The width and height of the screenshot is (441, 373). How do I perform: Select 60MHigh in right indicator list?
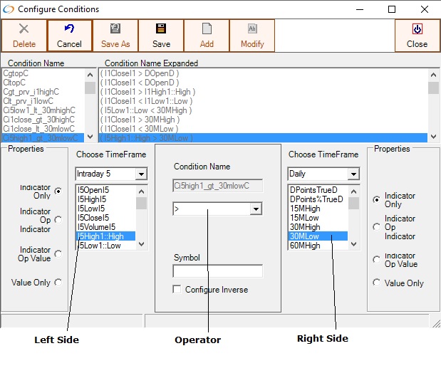coord(305,246)
